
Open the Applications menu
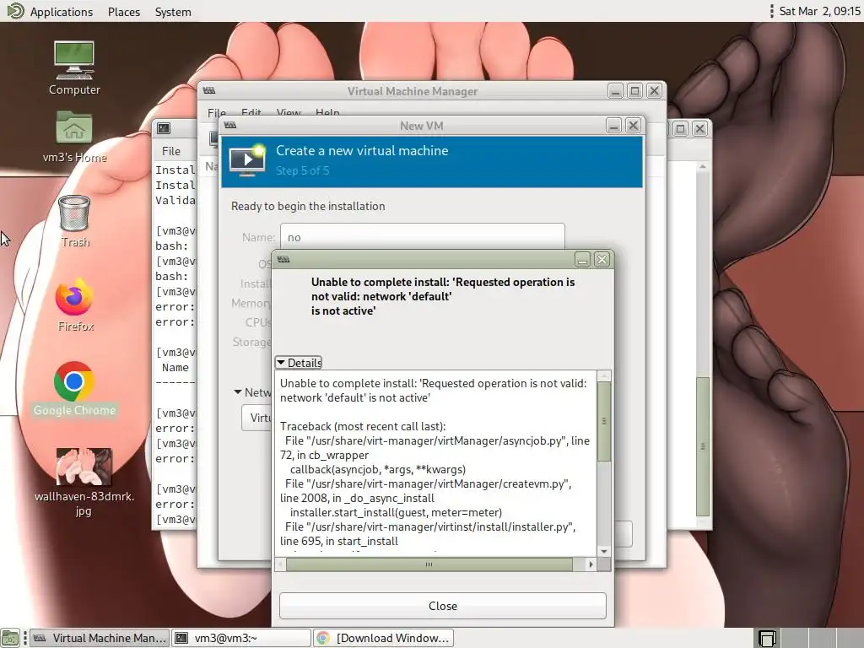pos(61,12)
